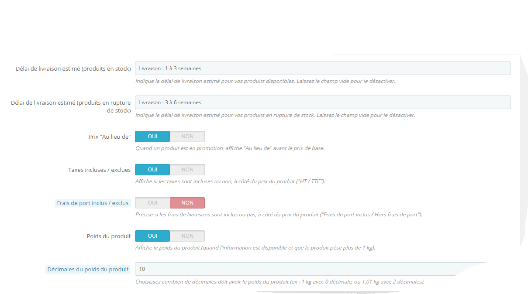Click the Délai de livraison estimé (produits en rupture de stock) label
Image resolution: width=528 pixels, height=294 pixels.
point(71,107)
